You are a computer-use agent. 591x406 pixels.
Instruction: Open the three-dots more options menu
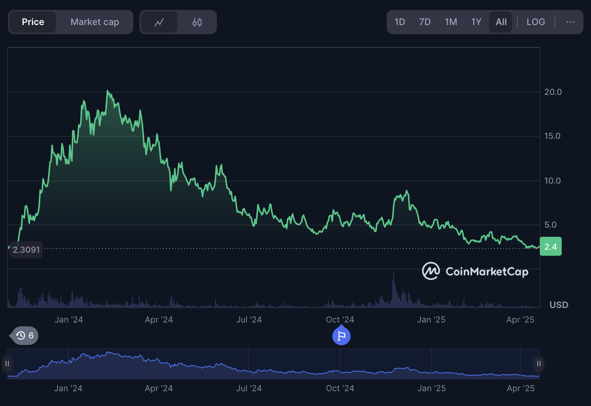570,22
